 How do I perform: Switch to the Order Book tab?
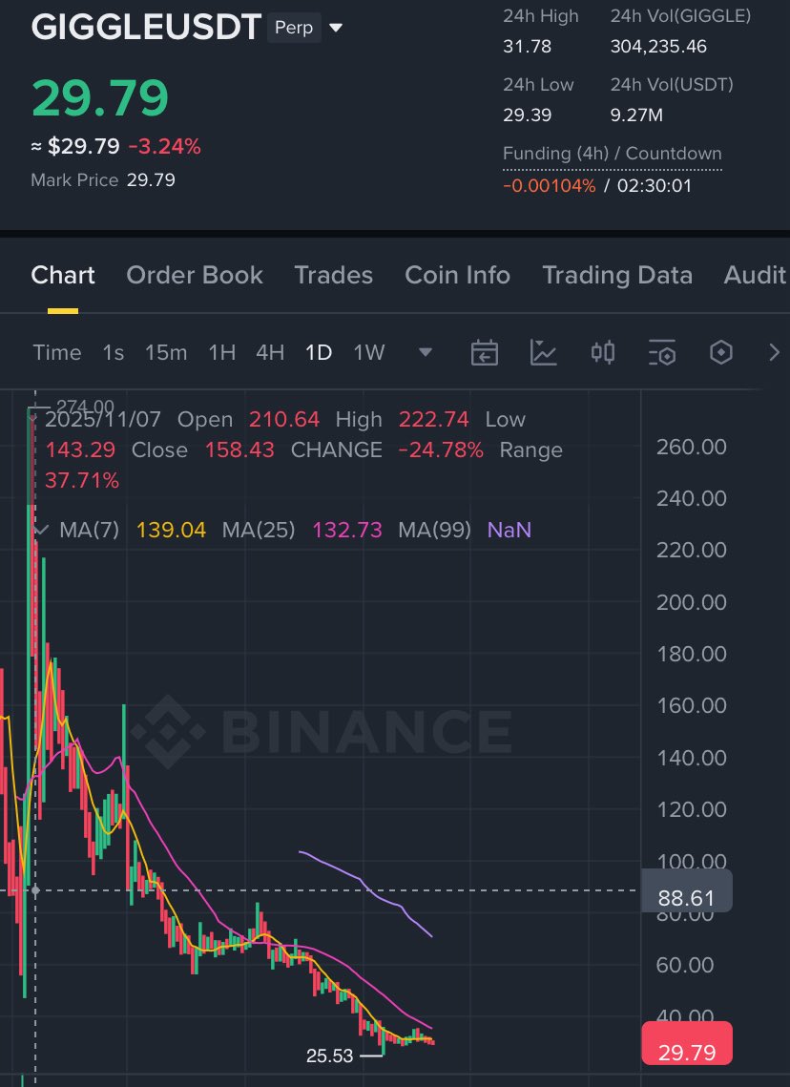click(x=195, y=275)
